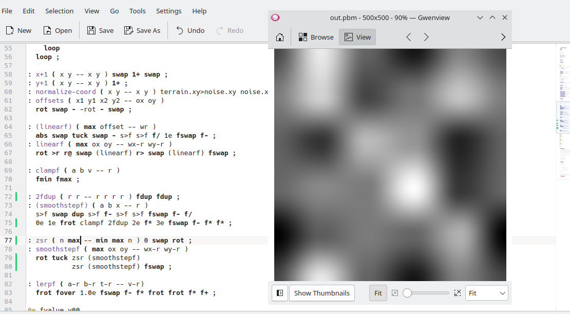Click the out.pbm noise image
Image resolution: width=570 pixels, height=314 pixels.
click(x=390, y=165)
